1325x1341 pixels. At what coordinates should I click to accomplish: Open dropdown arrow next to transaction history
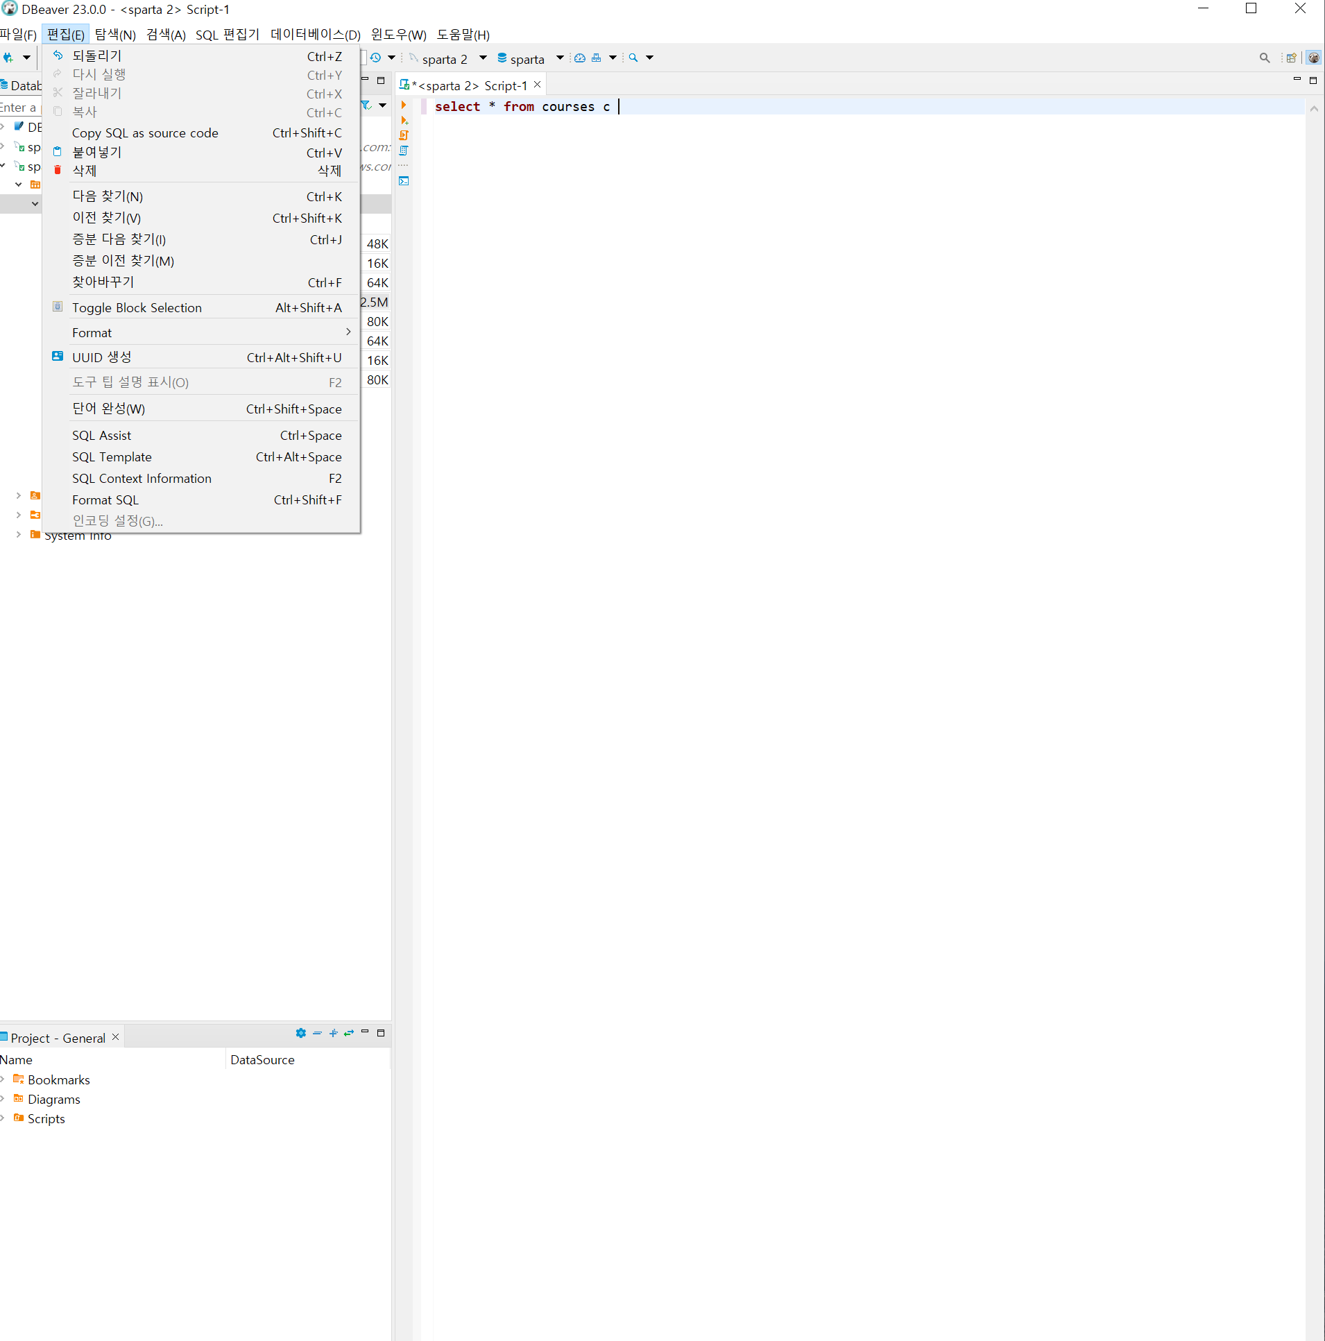tap(391, 58)
